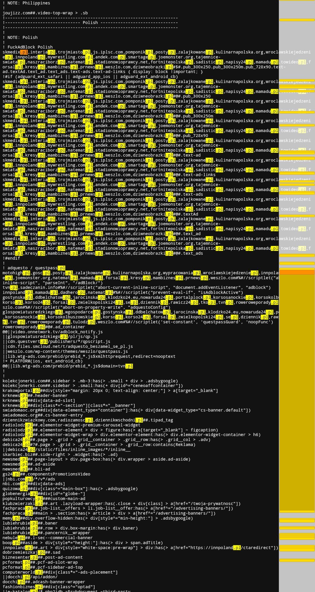The width and height of the screenshot is (315, 592).
Task: Click the 'globenergia.pl##div[id^="globe-"]' rule
Action: pyautogui.click(x=44, y=494)
